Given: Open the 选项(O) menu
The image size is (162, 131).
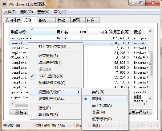Looking at the screenshot, I should [x=26, y=12].
